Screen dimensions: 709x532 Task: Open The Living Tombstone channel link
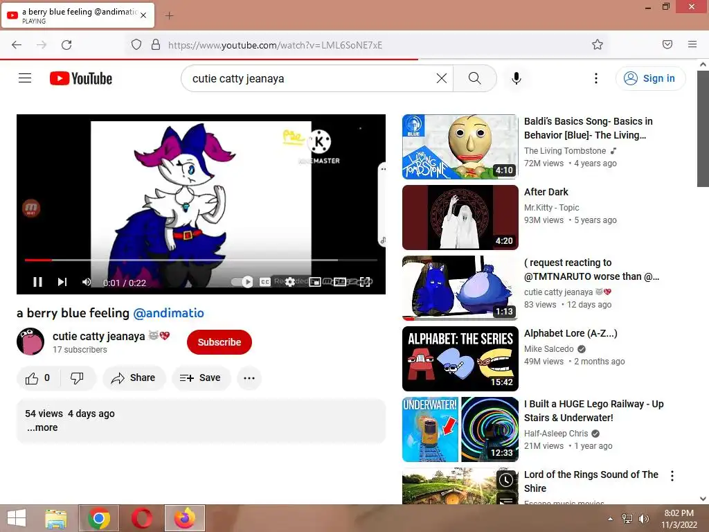pyautogui.click(x=565, y=150)
